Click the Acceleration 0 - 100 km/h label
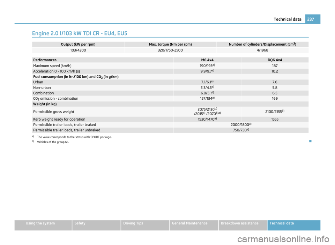335x245 pixels. (x=57, y=71)
